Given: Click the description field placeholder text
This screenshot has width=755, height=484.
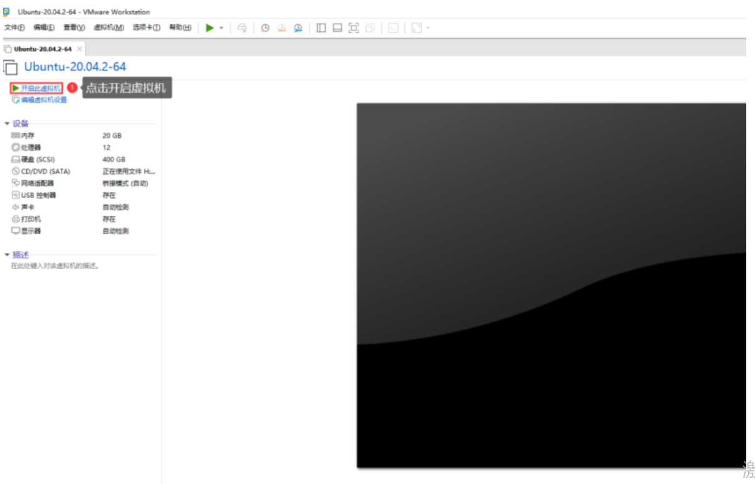Looking at the screenshot, I should click(55, 266).
